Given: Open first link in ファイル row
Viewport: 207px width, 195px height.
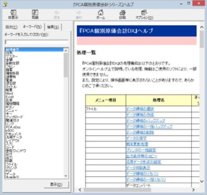Looking at the screenshot, I should point(140,109).
